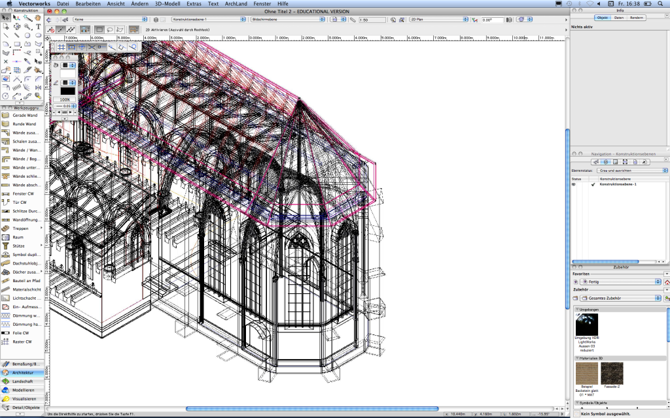Select the Zoom magnifier tool
Viewport: 670px width, 418px height.
[27, 26]
